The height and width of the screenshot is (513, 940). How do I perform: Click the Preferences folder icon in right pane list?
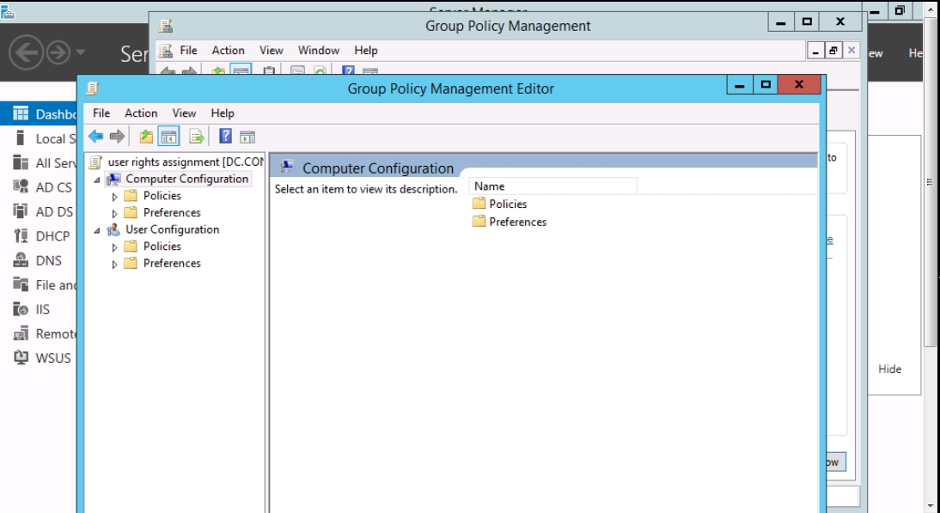click(x=479, y=222)
